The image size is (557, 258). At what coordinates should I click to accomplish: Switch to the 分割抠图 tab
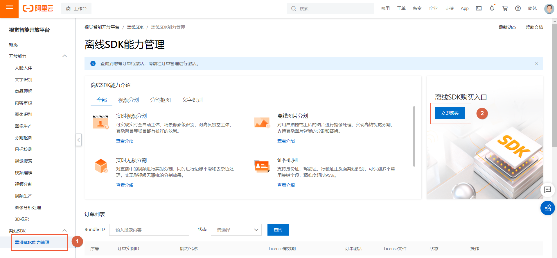pyautogui.click(x=160, y=100)
